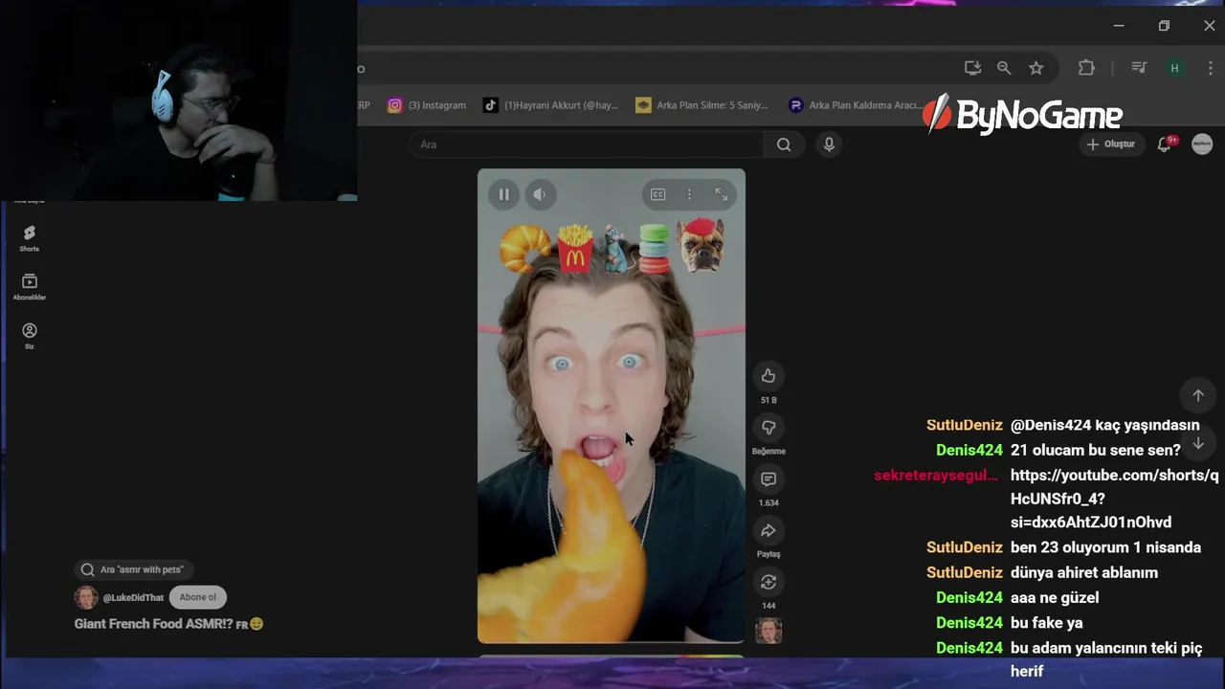
Task: Go to the previous short with up arrow
Action: point(1197,395)
